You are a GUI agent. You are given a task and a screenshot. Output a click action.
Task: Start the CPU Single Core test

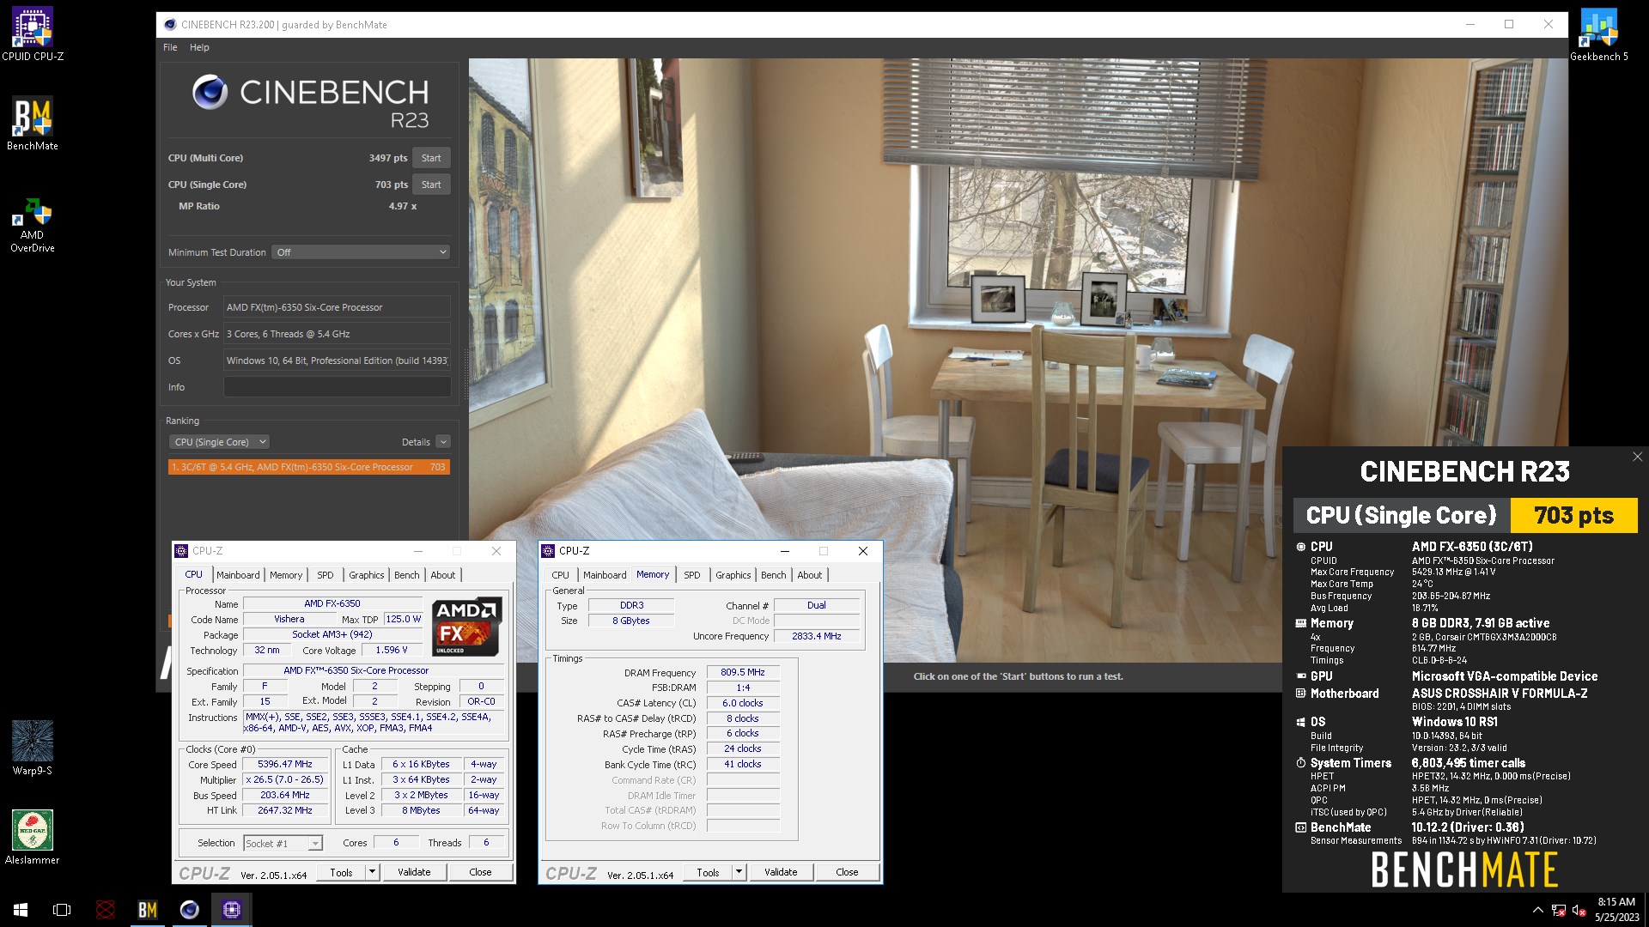click(x=431, y=185)
